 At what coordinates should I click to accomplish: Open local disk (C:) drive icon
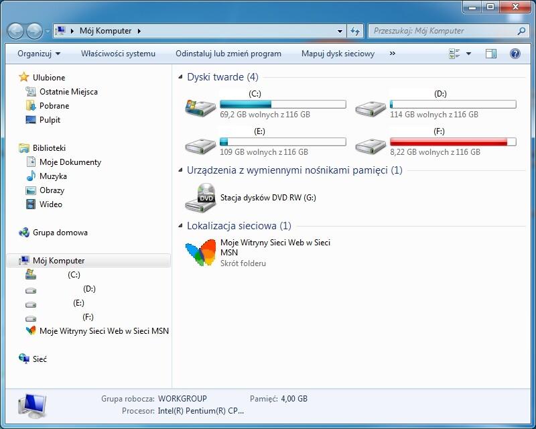pyautogui.click(x=200, y=106)
